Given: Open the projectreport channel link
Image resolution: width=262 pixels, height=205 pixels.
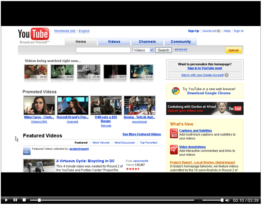Looking at the screenshot, I should [79, 149].
